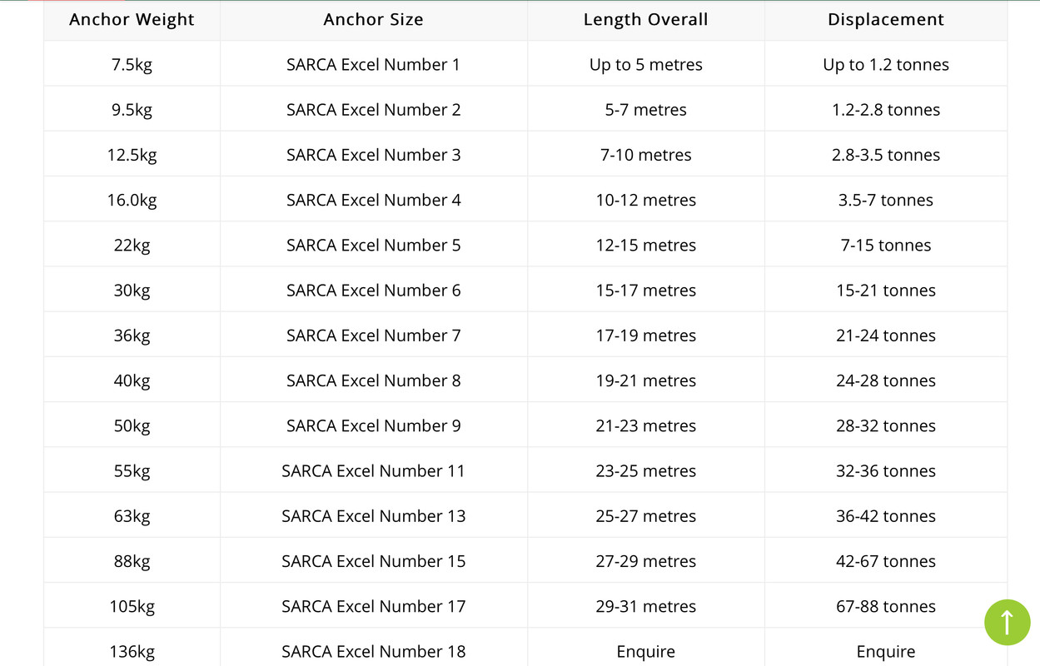Screen dimensions: 1040x666
Task: Click the SARCA Excel Number 17 cell
Action: (374, 605)
